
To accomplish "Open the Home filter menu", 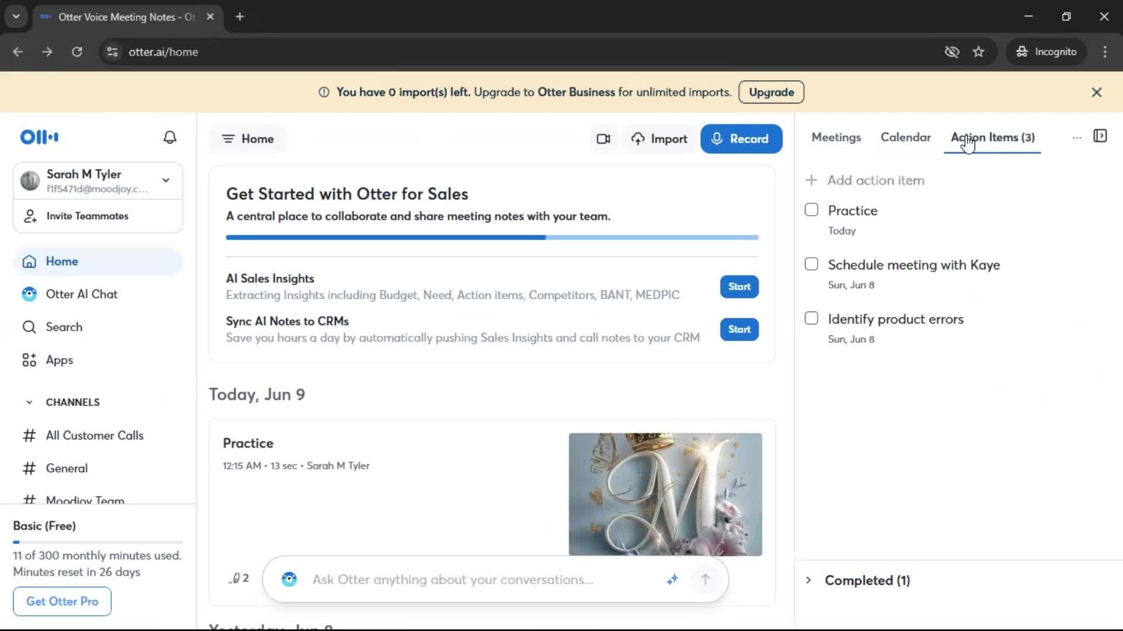I will tap(248, 139).
